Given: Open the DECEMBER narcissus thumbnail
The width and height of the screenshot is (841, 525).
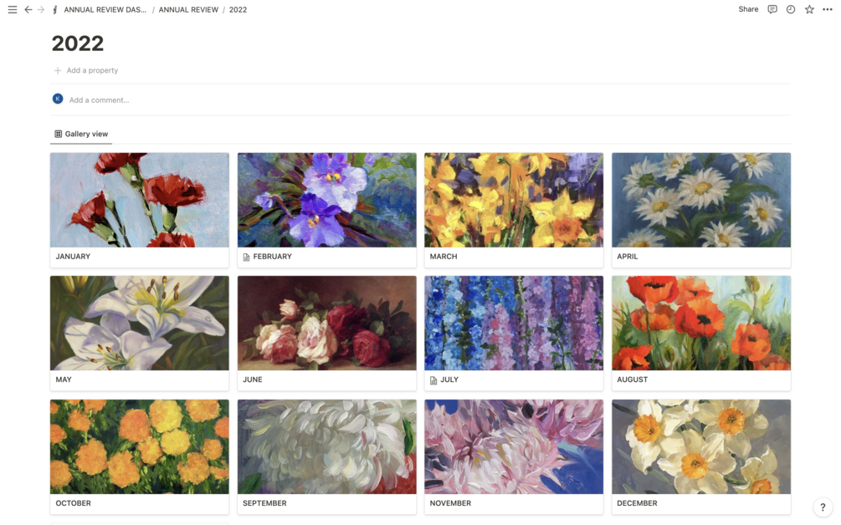Looking at the screenshot, I should pos(701,446).
